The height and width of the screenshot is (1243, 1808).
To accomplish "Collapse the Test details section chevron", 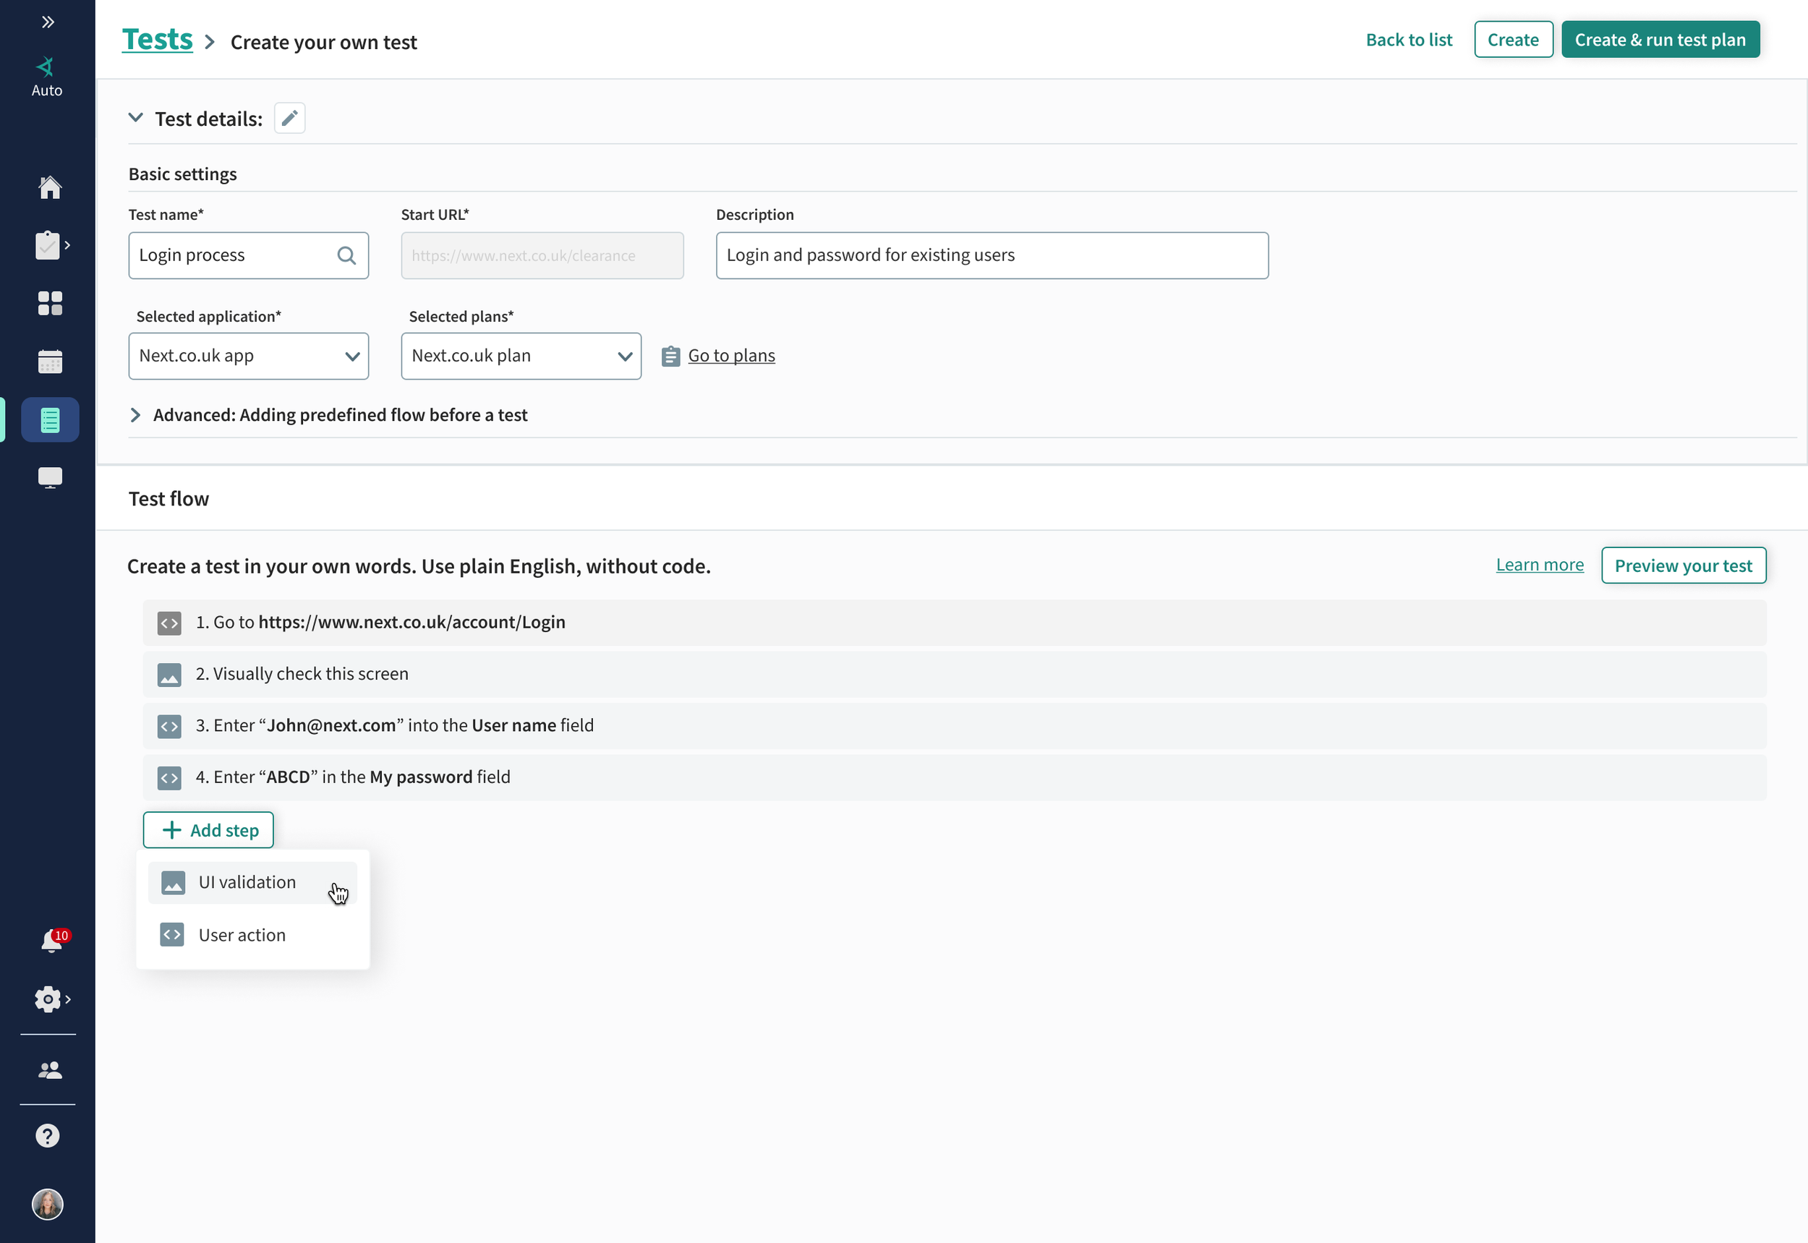I will point(135,118).
